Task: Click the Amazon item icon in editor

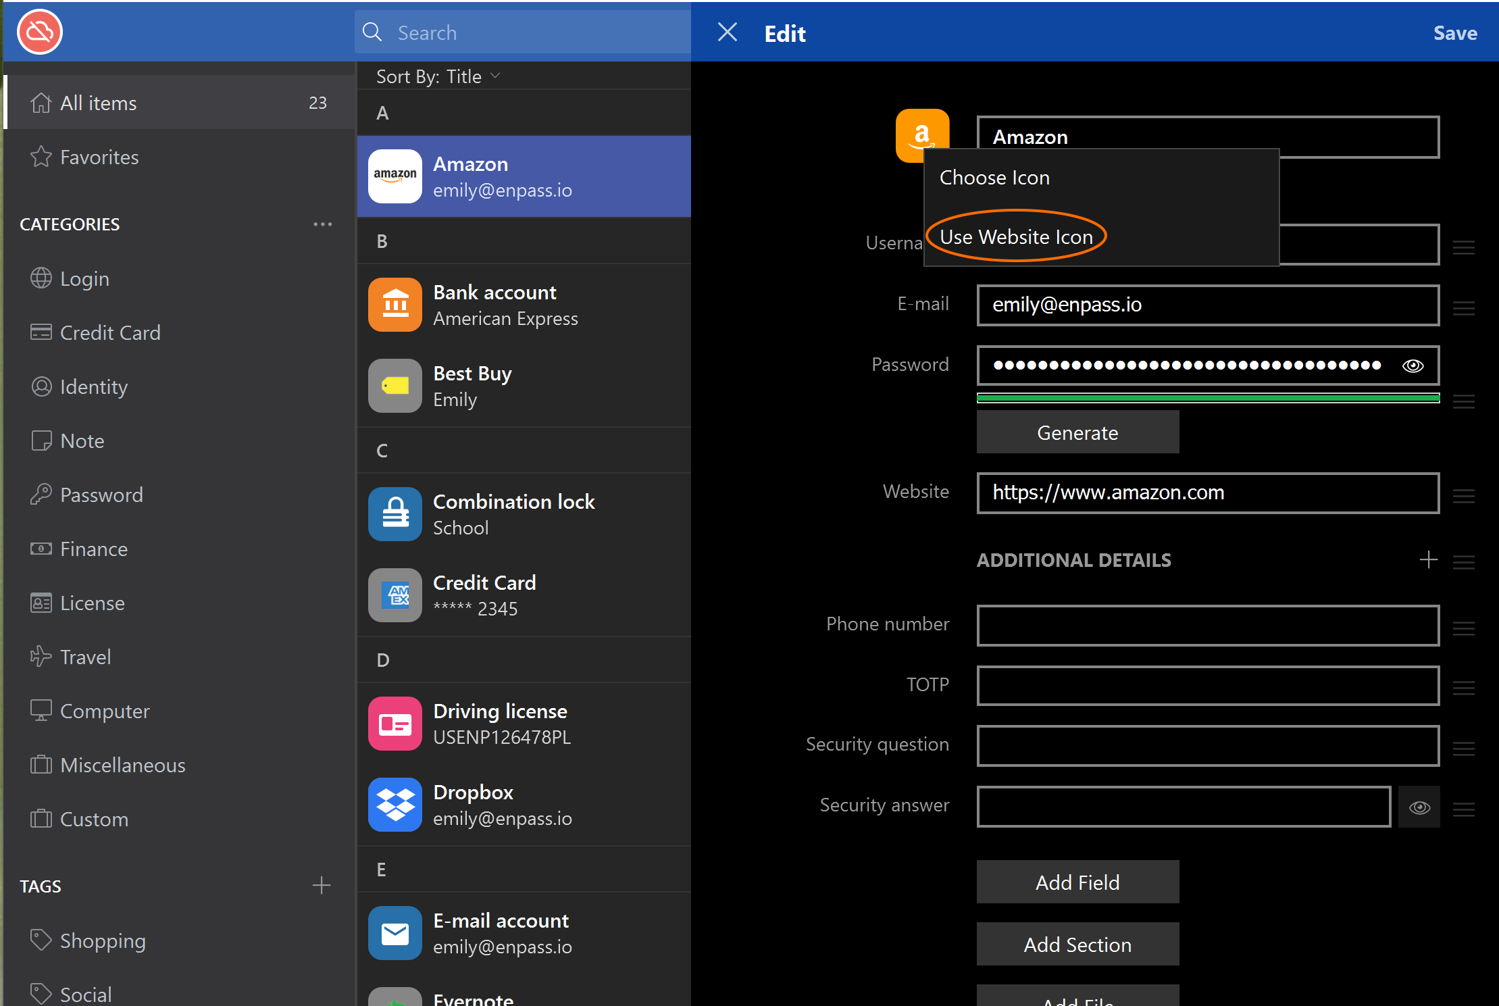Action: [x=922, y=135]
